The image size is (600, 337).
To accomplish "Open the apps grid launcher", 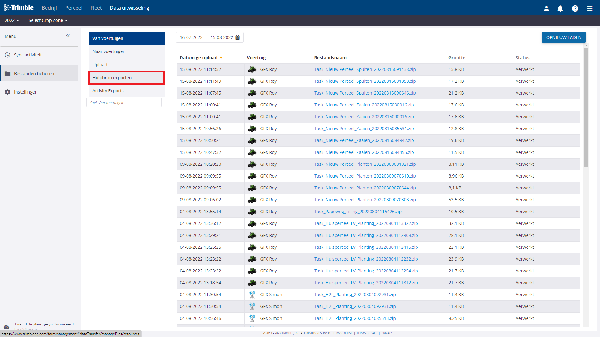I will coord(590,8).
